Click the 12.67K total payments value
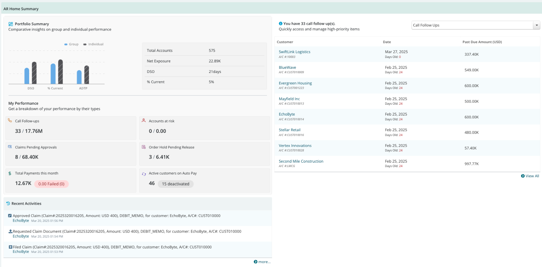542x267 pixels. pyautogui.click(x=23, y=183)
